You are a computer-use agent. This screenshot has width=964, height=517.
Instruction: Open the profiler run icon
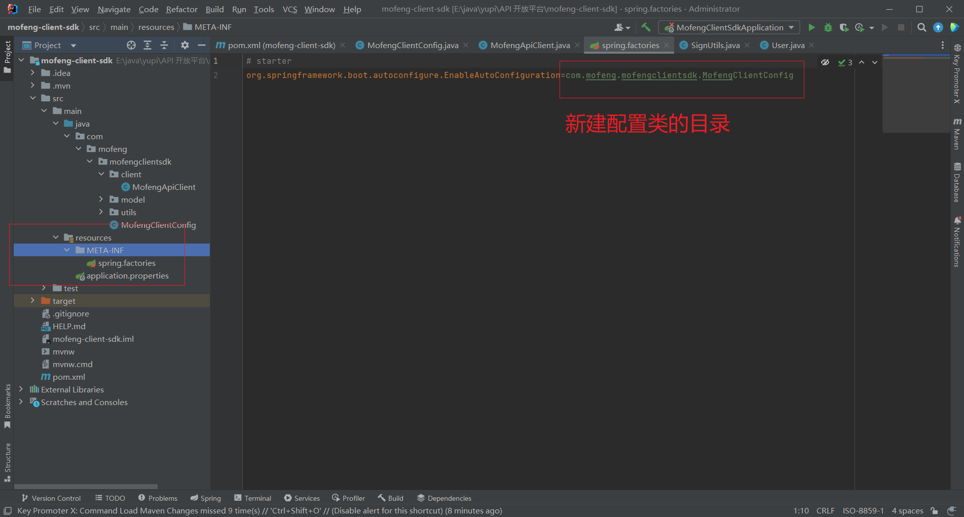tap(860, 27)
